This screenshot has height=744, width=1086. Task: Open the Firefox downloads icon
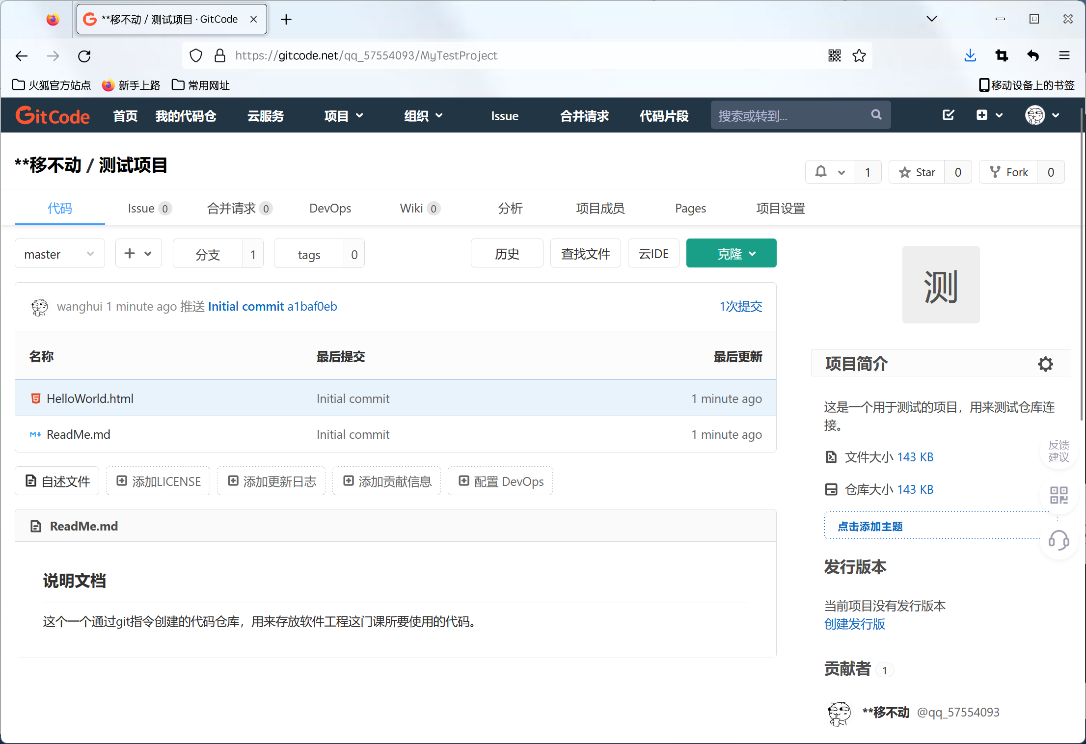tap(970, 56)
